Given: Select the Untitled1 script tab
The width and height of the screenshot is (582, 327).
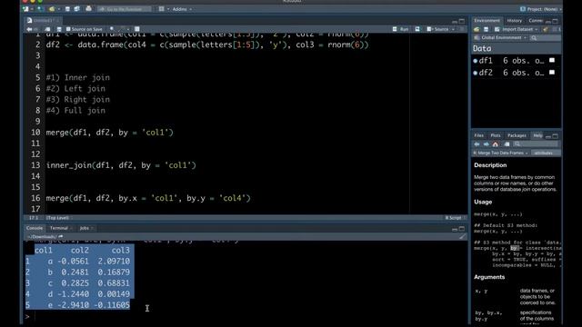Looking at the screenshot, I should [43, 20].
